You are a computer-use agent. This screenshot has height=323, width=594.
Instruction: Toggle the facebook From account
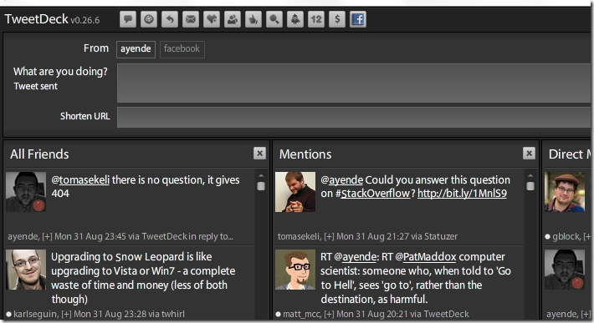pyautogui.click(x=182, y=49)
